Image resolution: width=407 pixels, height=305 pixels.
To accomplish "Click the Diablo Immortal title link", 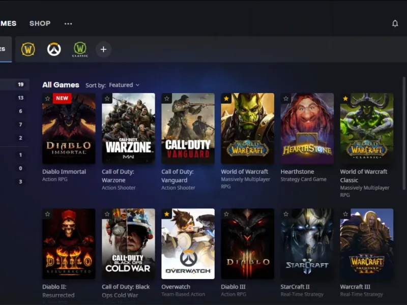I will [64, 172].
